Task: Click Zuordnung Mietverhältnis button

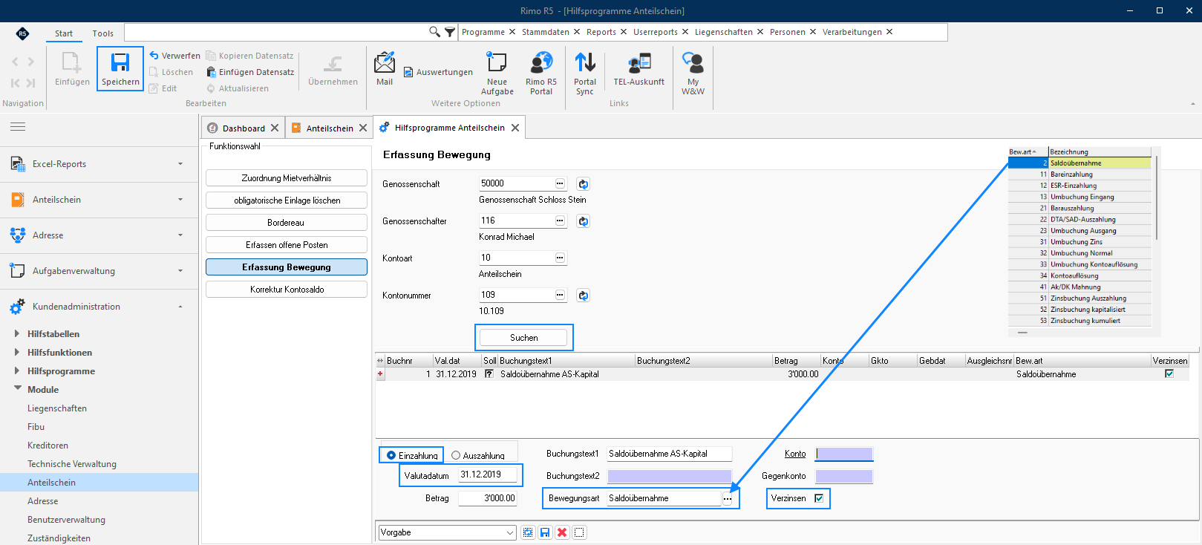Action: 287,178
